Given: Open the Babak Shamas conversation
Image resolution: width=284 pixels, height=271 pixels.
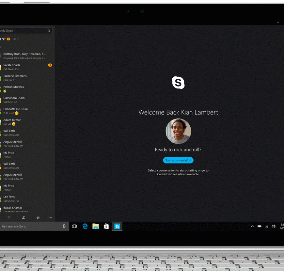Looking at the screenshot, I should tap(27, 209).
